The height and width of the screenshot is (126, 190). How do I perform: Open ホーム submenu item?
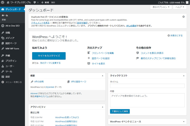(x=5, y=15)
